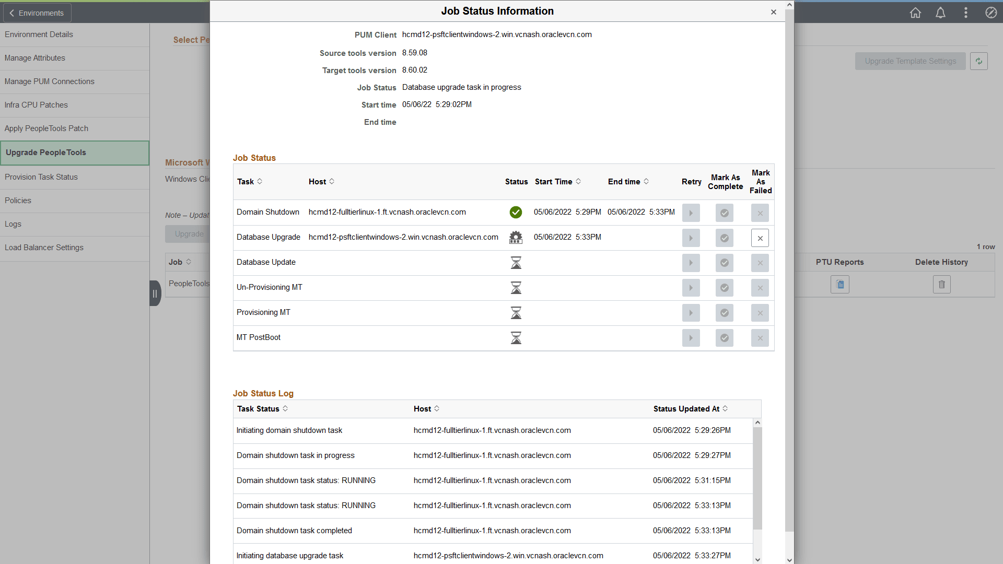Navigate back to Environments

click(x=37, y=13)
